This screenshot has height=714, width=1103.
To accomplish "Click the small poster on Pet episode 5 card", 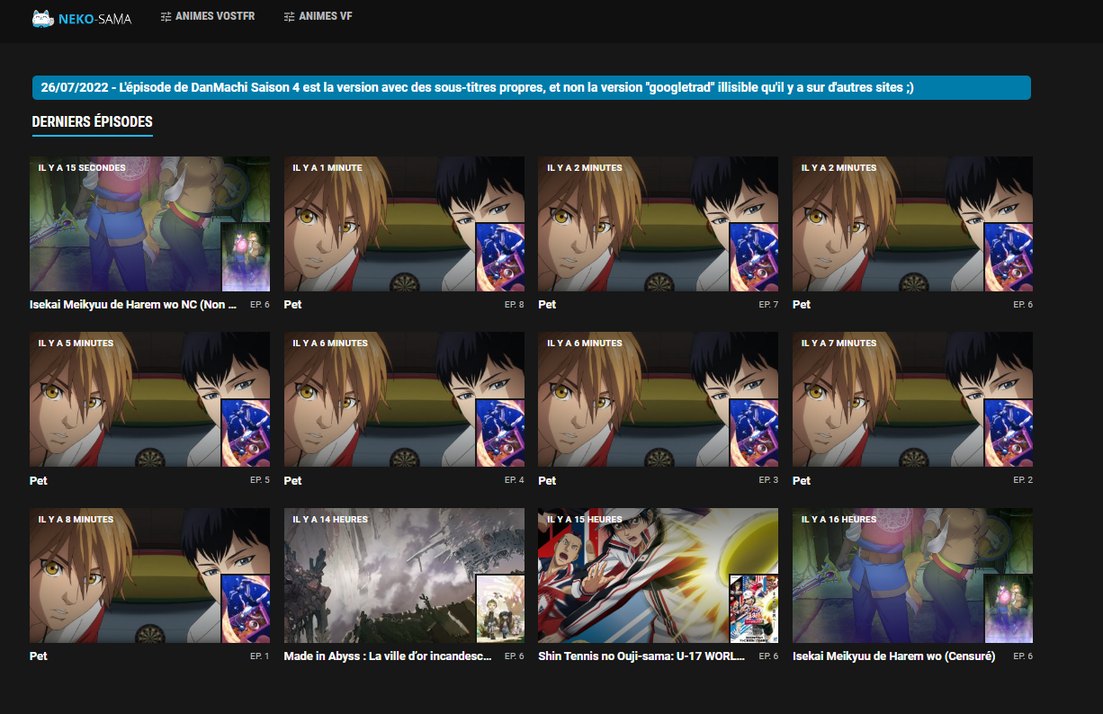I will [246, 433].
